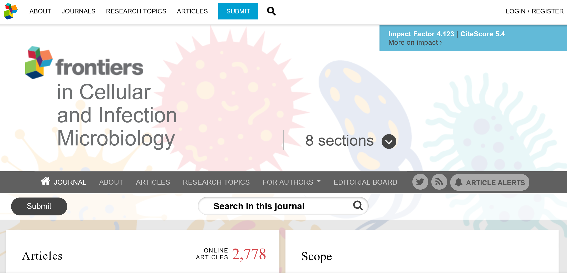Expand the 8 sections chevron dropdown
Screen dimensions: 567x273
tap(389, 141)
